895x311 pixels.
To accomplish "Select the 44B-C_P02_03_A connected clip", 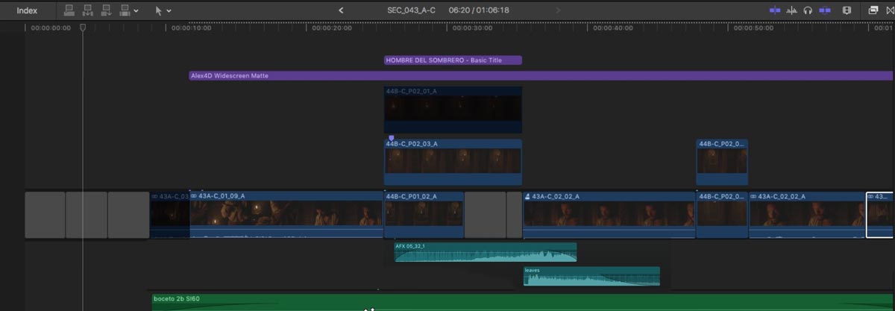I will pos(453,162).
